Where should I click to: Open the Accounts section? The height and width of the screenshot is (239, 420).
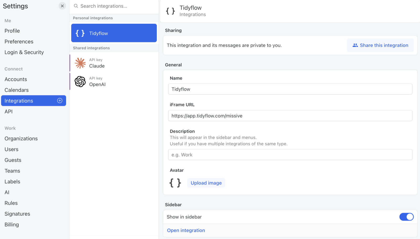16,79
